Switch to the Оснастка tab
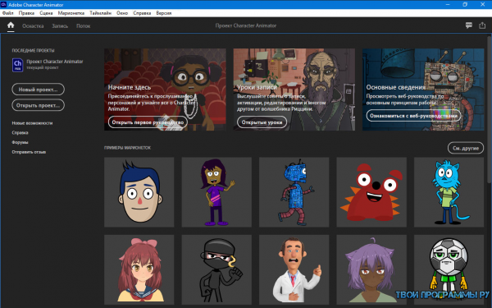This screenshot has height=308, width=492. point(33,26)
